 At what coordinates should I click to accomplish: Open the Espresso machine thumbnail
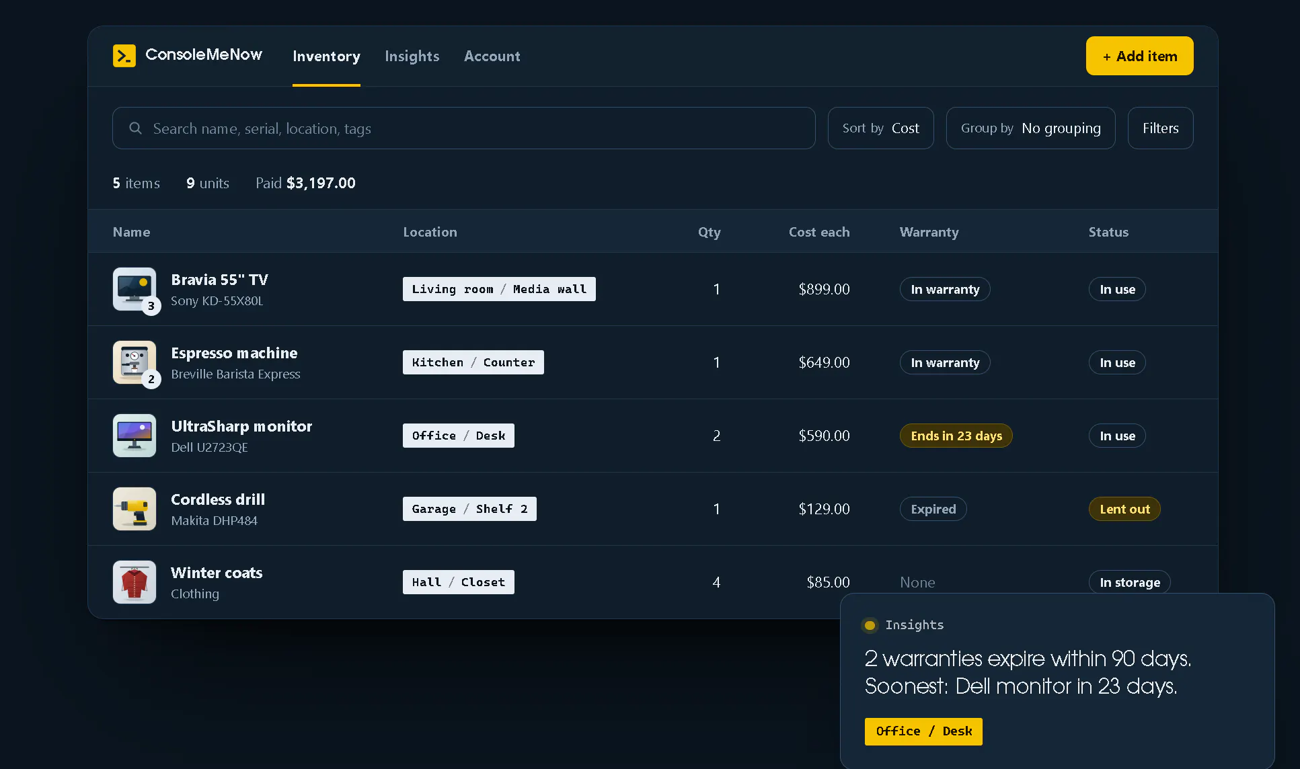click(x=135, y=362)
